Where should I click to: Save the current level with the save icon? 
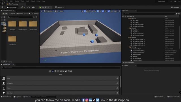point(3,7)
